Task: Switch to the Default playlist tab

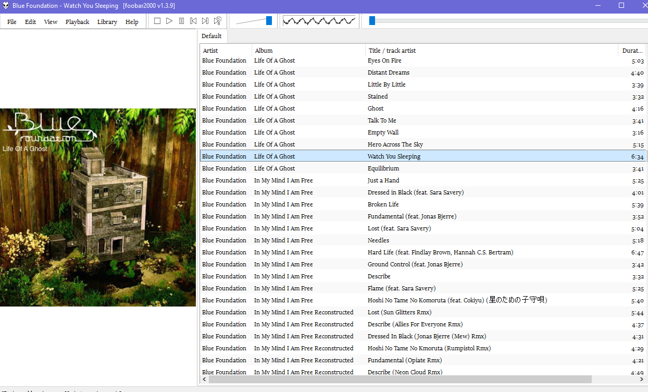Action: pyautogui.click(x=211, y=36)
